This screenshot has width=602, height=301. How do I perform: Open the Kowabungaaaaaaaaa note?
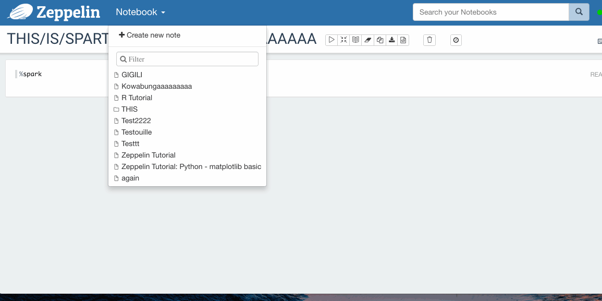point(156,86)
